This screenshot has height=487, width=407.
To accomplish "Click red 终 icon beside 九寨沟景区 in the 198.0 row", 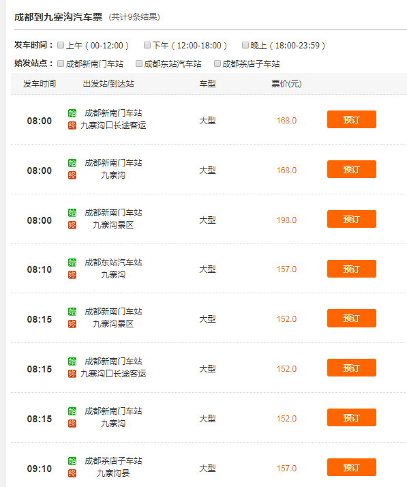I will pos(72,225).
